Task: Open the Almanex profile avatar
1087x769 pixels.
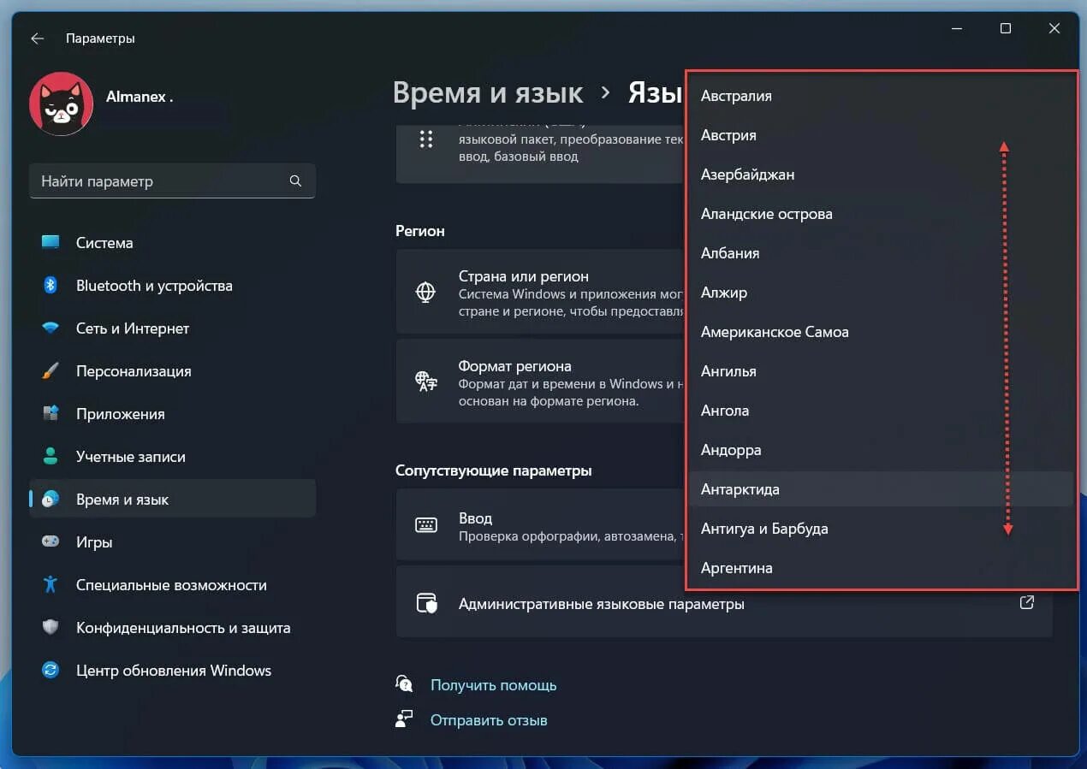Action: (61, 104)
